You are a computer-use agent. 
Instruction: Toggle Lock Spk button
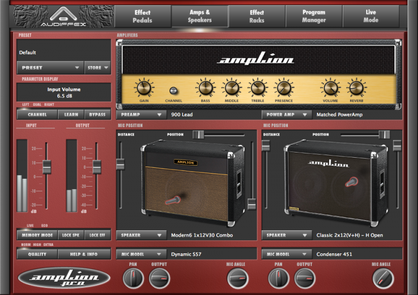click(x=71, y=235)
